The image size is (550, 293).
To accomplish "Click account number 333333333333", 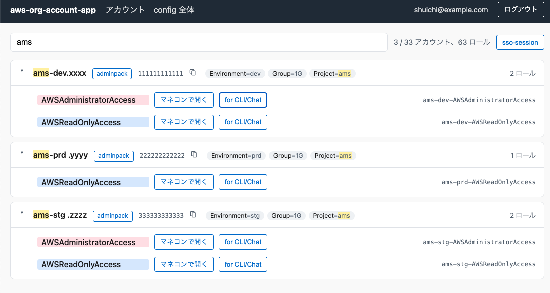I will (x=161, y=216).
